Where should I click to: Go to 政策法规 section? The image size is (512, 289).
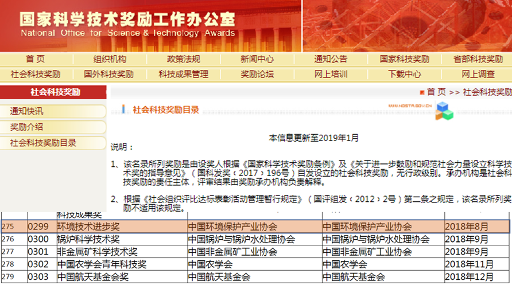[x=184, y=59]
